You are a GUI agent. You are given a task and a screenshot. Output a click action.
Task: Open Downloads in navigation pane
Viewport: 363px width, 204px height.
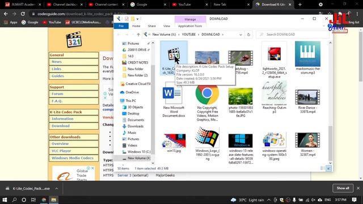point(136,126)
